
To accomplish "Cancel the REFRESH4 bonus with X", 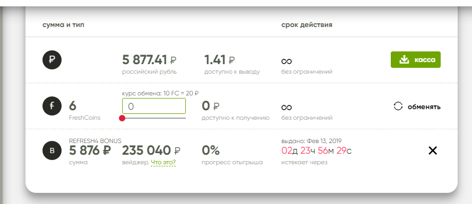I will (433, 150).
